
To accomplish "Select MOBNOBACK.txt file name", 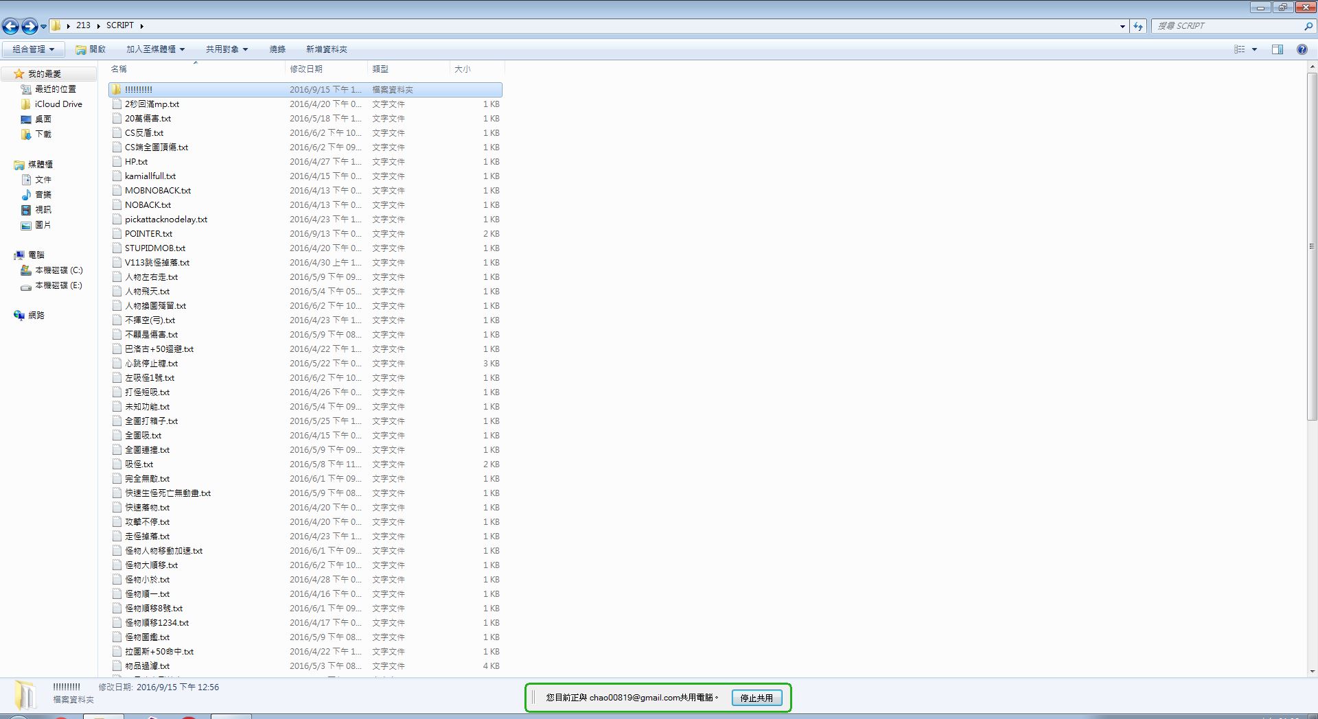I will [x=158, y=191].
